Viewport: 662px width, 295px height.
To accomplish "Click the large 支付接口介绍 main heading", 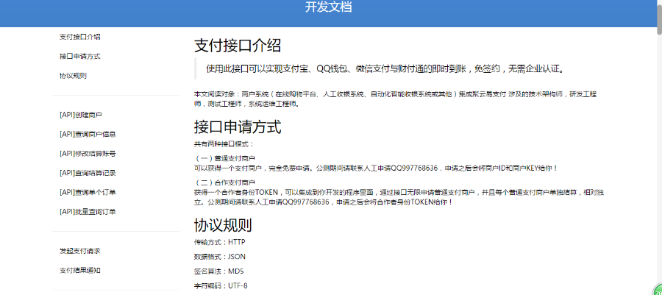I will point(238,45).
